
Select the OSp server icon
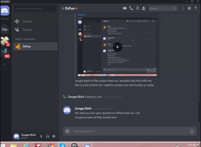point(5,29)
